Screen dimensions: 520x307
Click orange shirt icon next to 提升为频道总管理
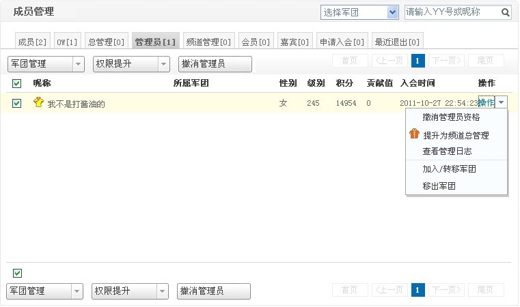click(x=414, y=134)
